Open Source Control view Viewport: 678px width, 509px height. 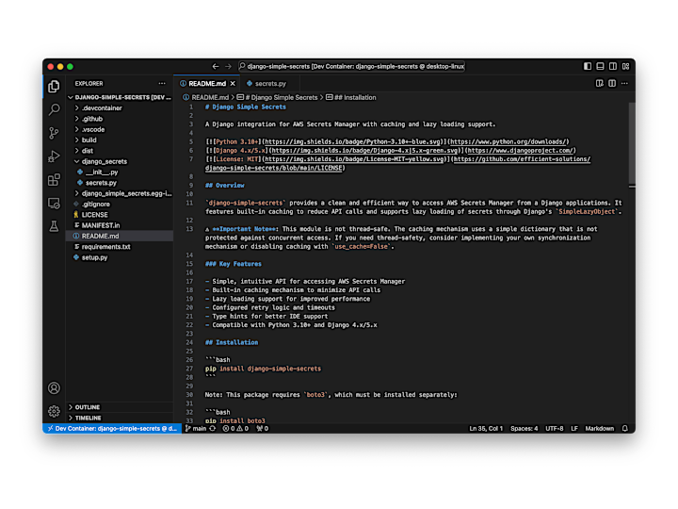coord(54,133)
